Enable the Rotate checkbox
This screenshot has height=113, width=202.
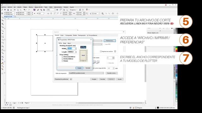[62, 61]
